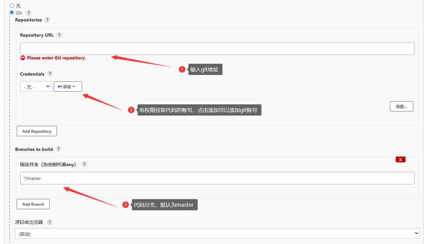Click the key icon on 添加 button

point(60,87)
